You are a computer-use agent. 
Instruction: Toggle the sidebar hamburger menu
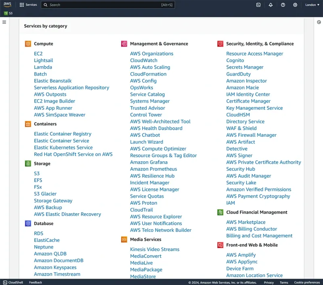5,22
